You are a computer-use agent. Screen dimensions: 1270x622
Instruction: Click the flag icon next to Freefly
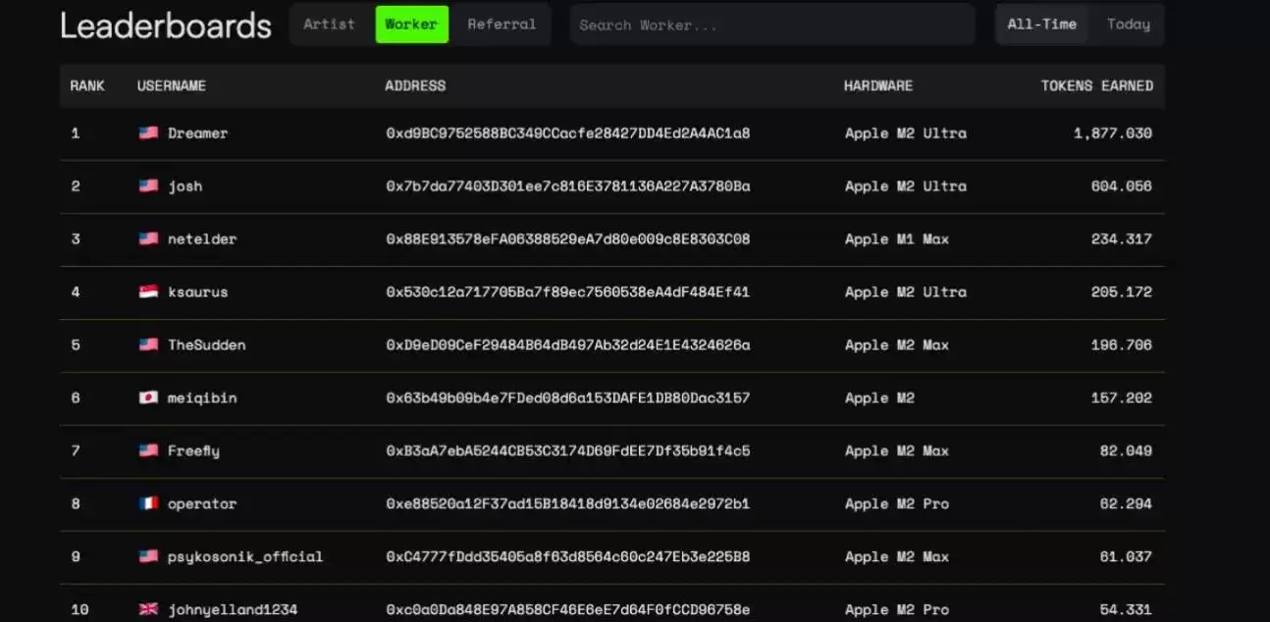coord(148,451)
